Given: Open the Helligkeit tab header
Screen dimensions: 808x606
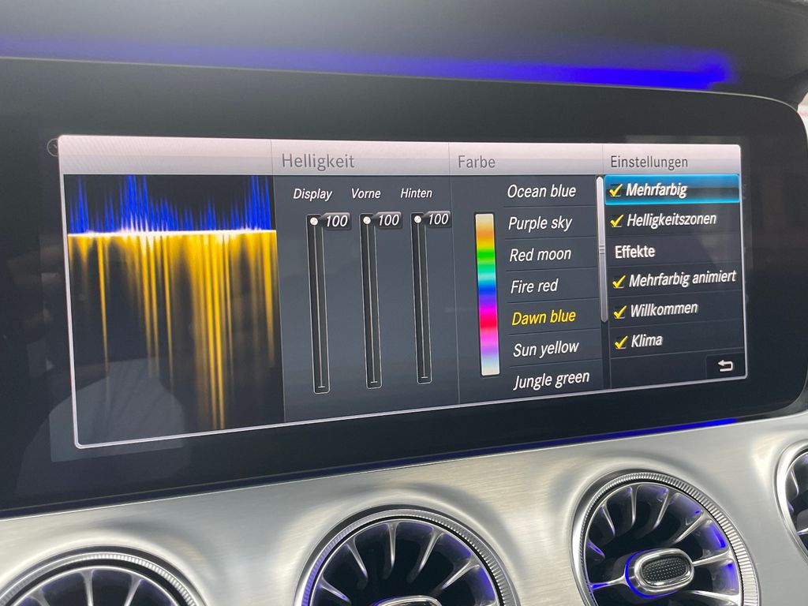Looking at the screenshot, I should point(318,162).
